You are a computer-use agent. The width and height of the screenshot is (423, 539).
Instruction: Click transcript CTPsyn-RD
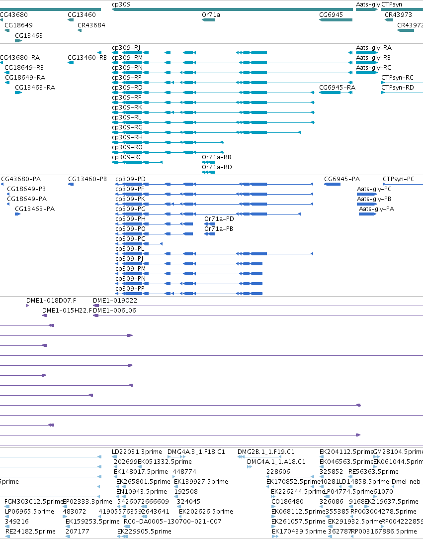click(x=398, y=87)
